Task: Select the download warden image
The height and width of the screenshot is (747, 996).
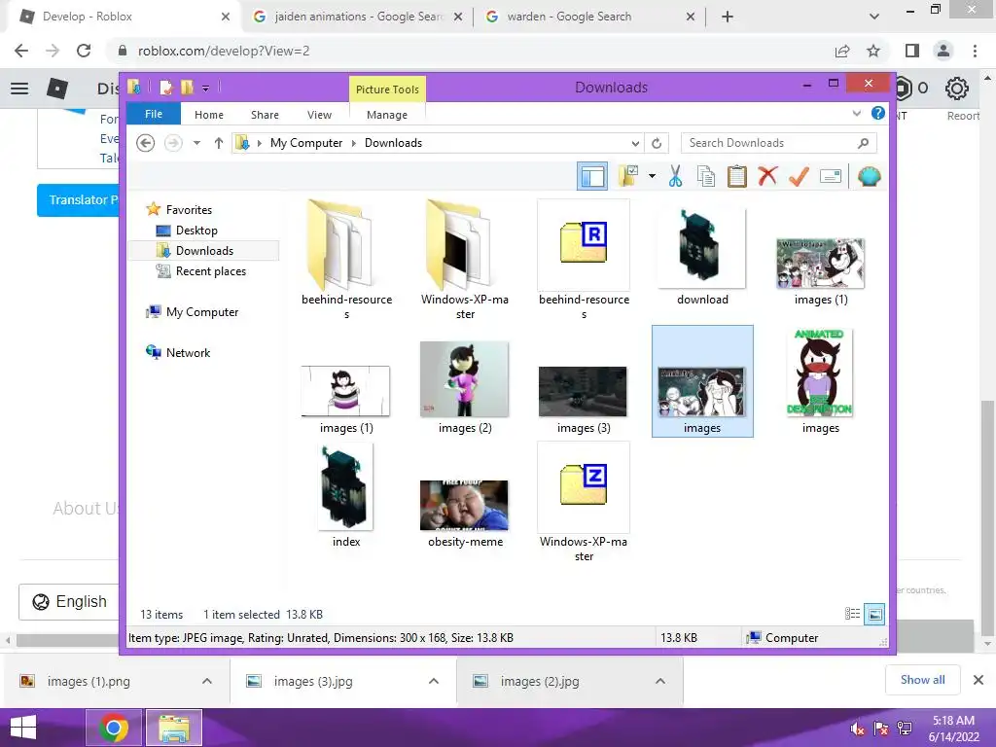Action: [x=702, y=257]
